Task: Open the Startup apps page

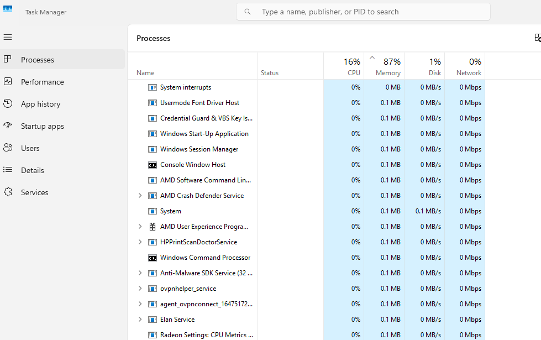Action: coord(43,126)
